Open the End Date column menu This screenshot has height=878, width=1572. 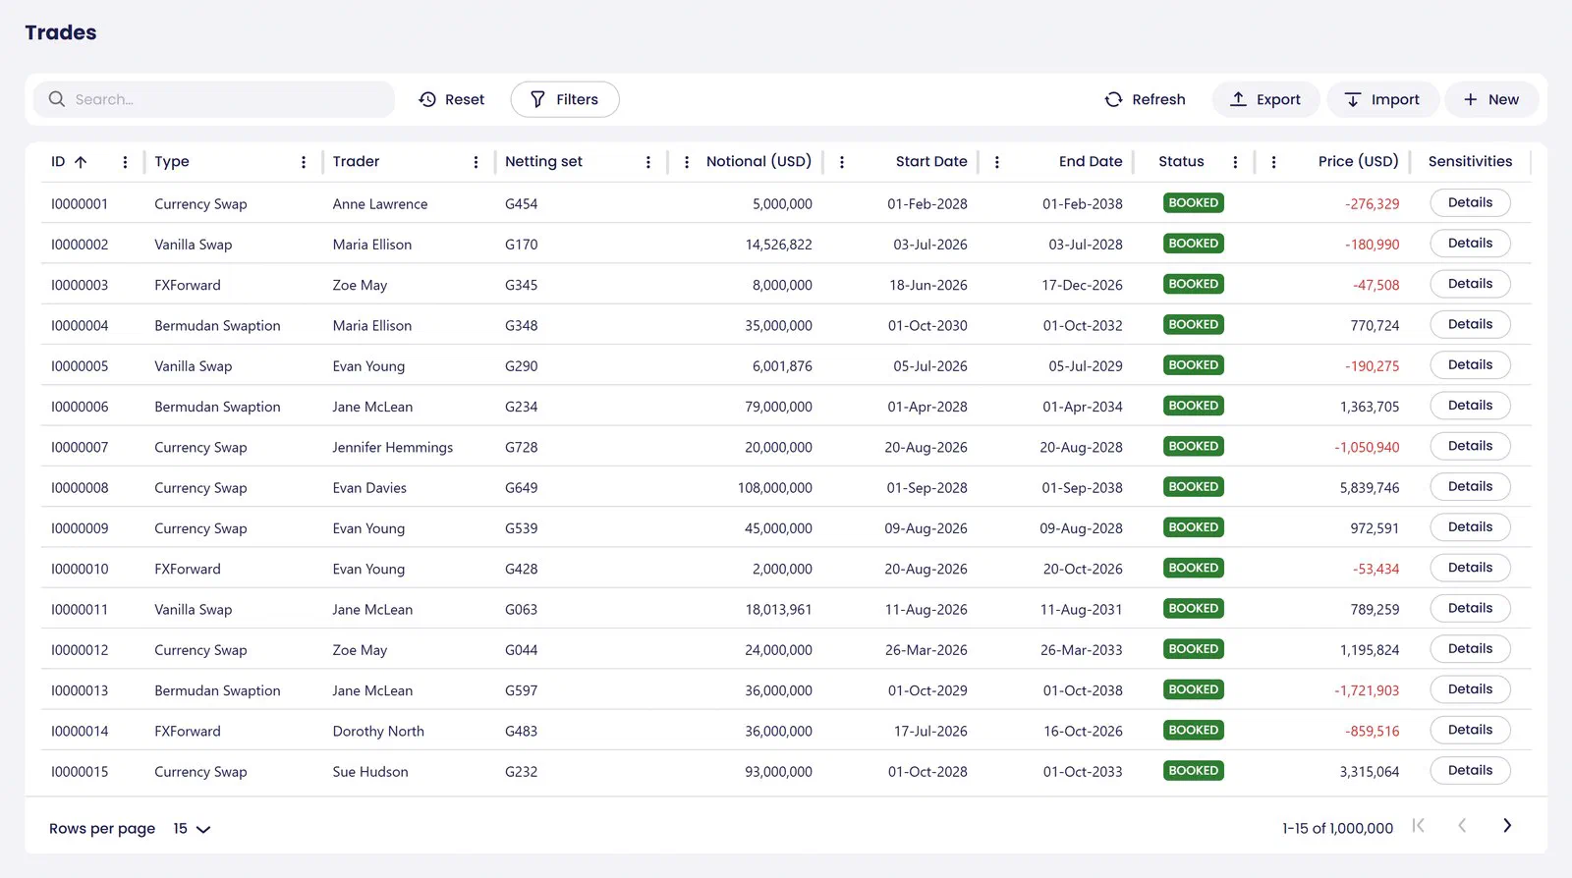997,162
